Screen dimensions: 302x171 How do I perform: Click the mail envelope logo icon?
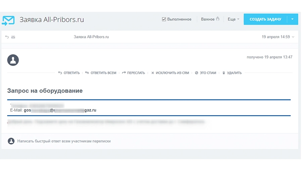[x=8, y=20]
